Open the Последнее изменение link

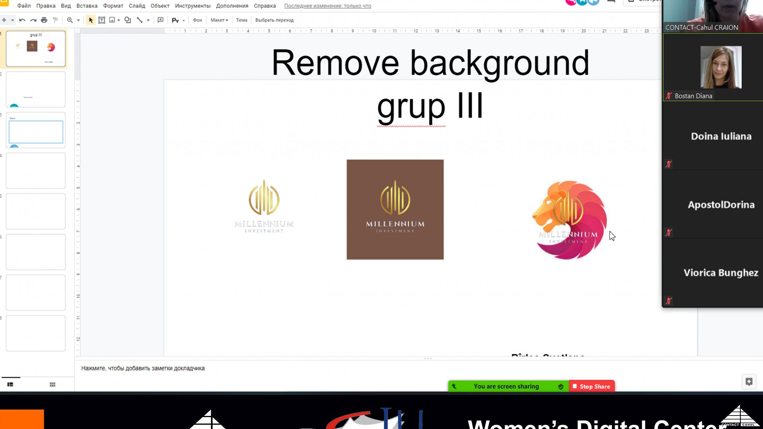coord(327,6)
